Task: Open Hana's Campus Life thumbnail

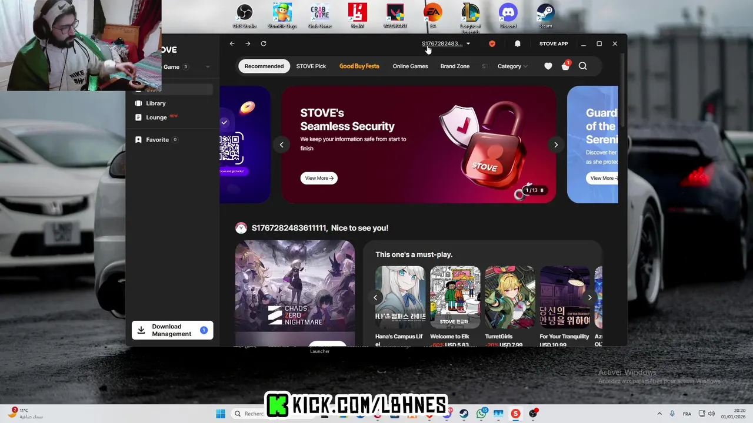Action: point(400,297)
